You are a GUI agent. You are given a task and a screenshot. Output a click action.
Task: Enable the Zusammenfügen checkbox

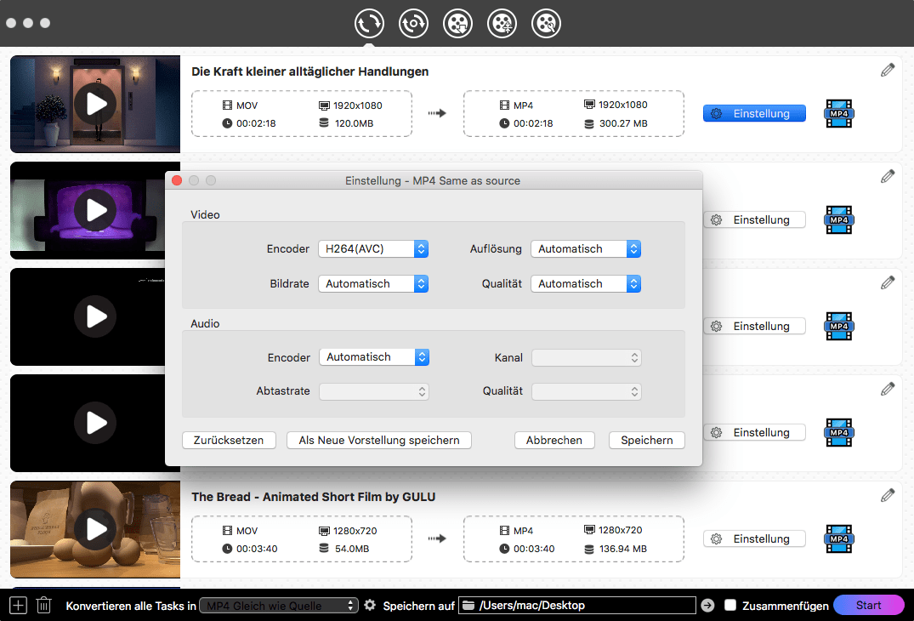pos(730,606)
